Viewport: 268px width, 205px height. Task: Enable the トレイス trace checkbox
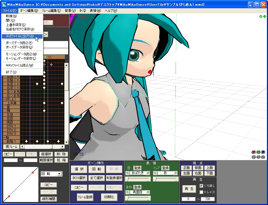click(x=201, y=192)
